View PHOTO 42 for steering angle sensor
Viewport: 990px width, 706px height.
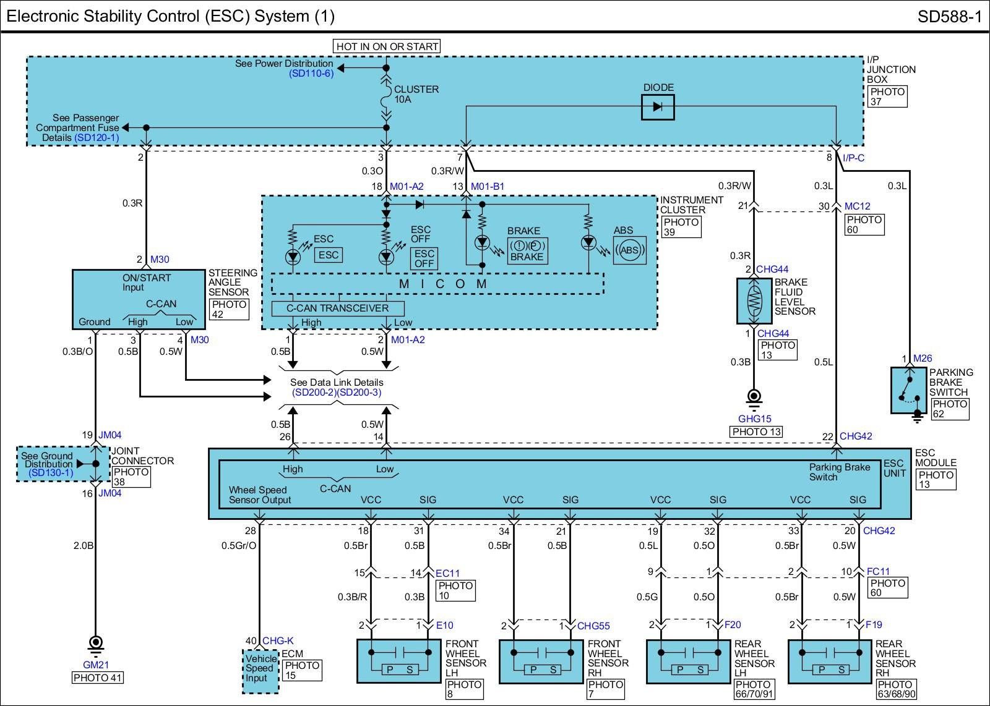tap(229, 309)
